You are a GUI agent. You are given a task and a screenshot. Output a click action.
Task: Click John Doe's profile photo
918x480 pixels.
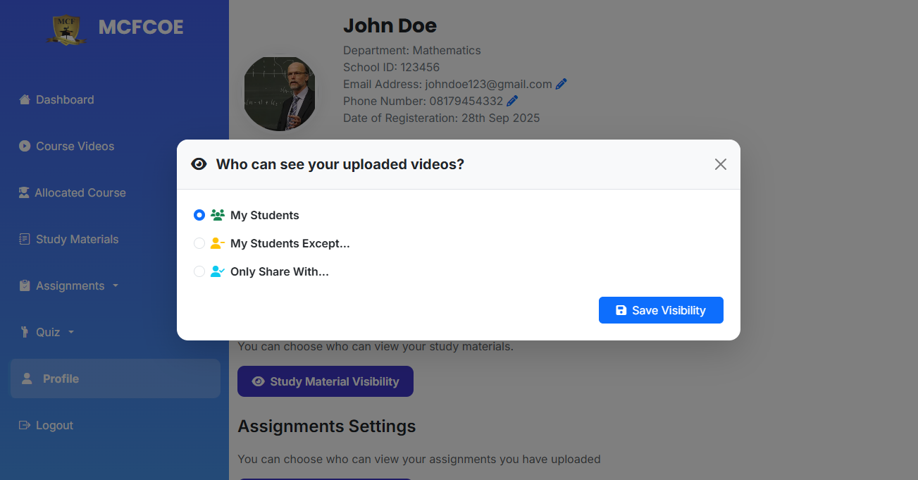click(280, 94)
